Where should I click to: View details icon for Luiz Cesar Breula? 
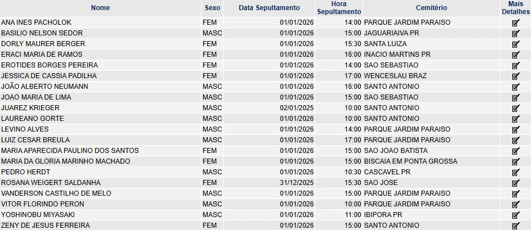[515, 140]
